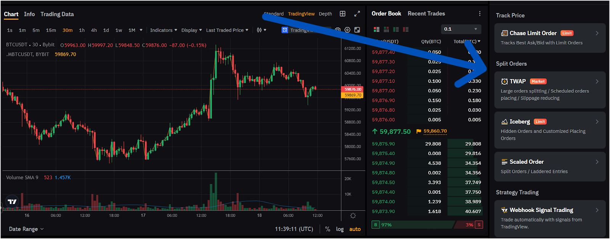
Task: Select the ask row priced 59,876.00
Action: tap(426, 120)
